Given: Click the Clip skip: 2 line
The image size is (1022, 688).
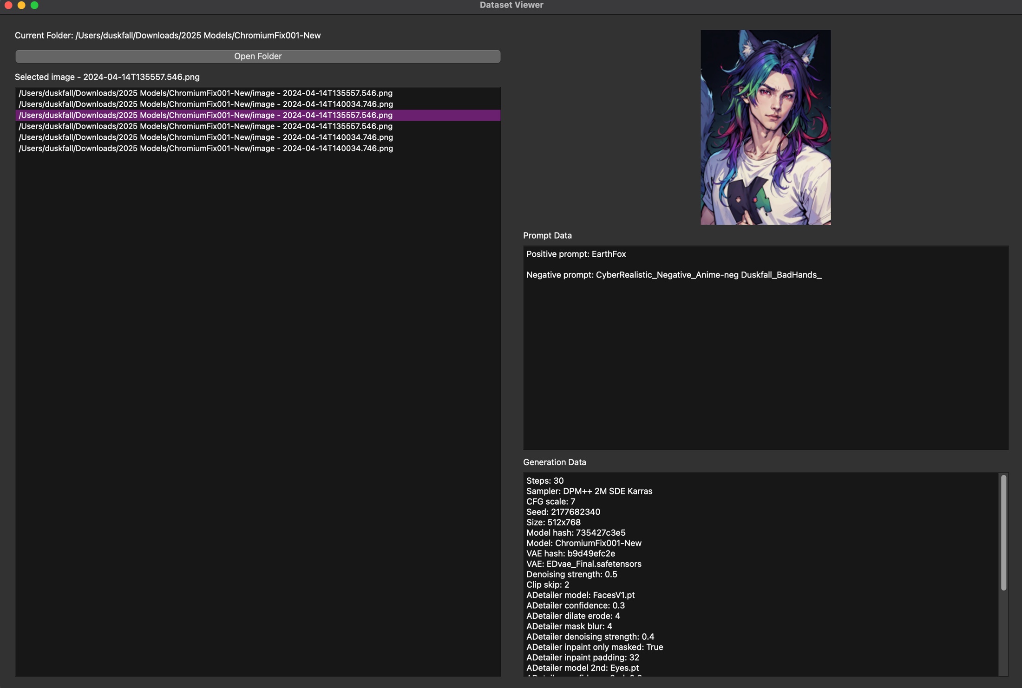Looking at the screenshot, I should pyautogui.click(x=548, y=584).
